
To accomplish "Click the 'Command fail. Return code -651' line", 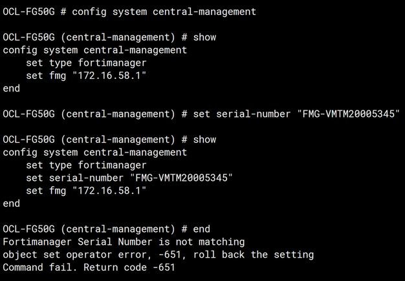I will [x=89, y=267].
